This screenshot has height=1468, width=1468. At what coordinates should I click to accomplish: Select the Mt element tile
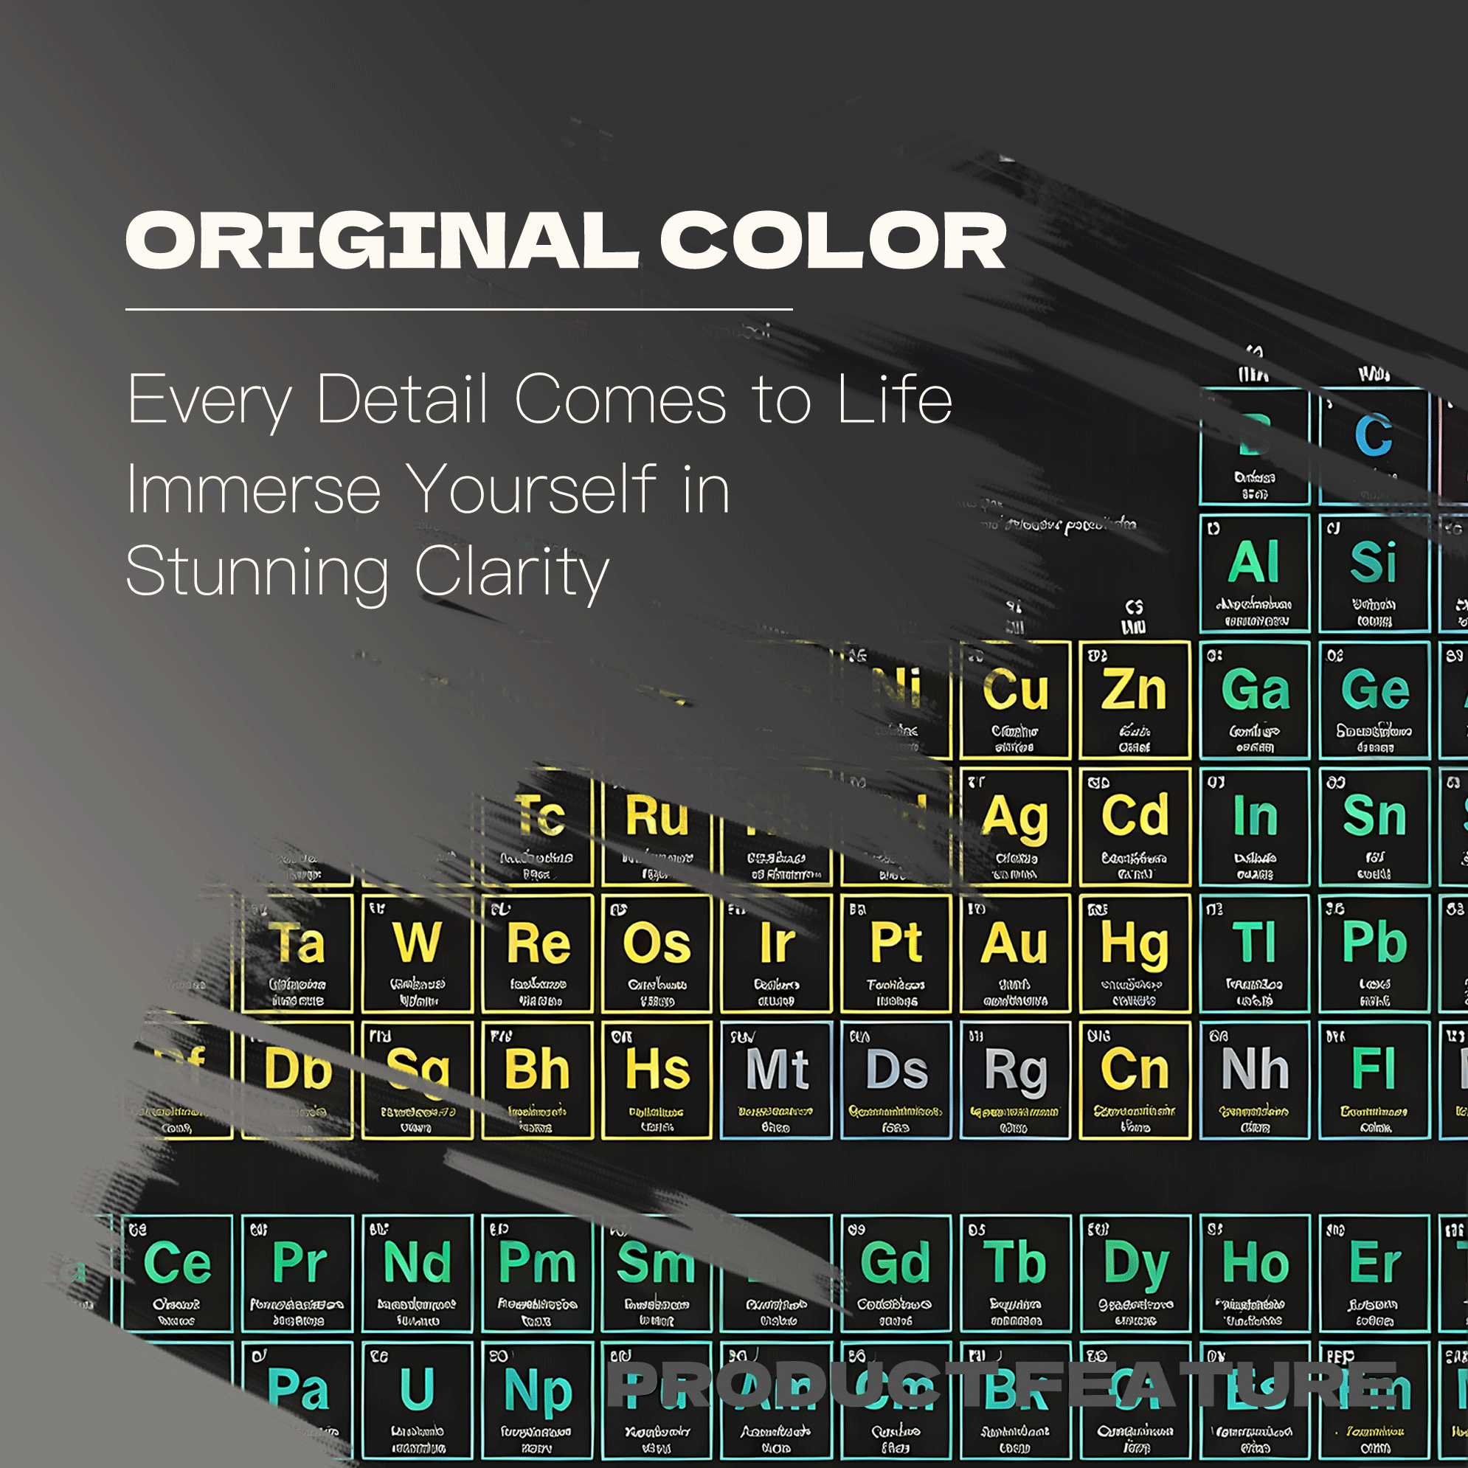click(x=776, y=1081)
